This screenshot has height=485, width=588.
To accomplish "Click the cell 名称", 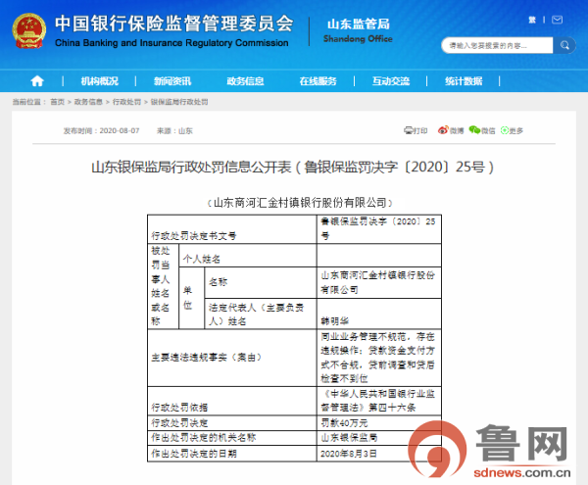I will 261,282.
